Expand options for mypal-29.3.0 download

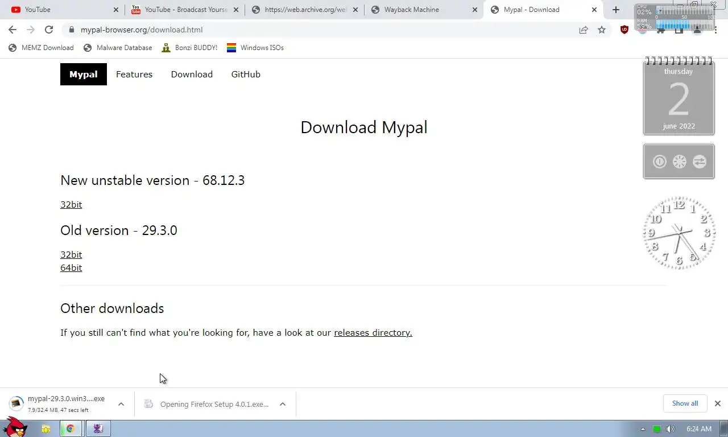tap(121, 404)
